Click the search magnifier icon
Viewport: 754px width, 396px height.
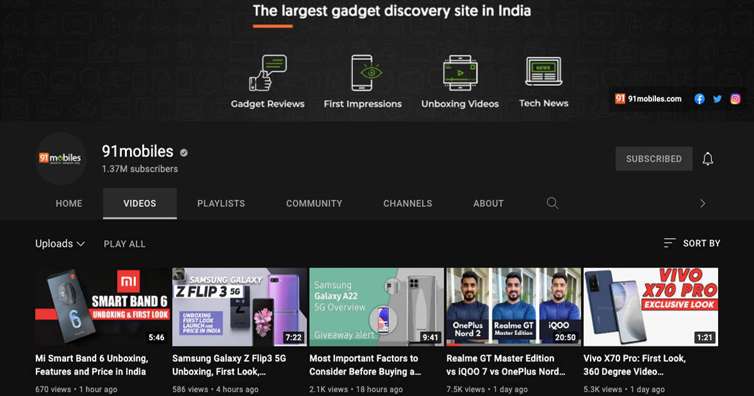pos(552,203)
